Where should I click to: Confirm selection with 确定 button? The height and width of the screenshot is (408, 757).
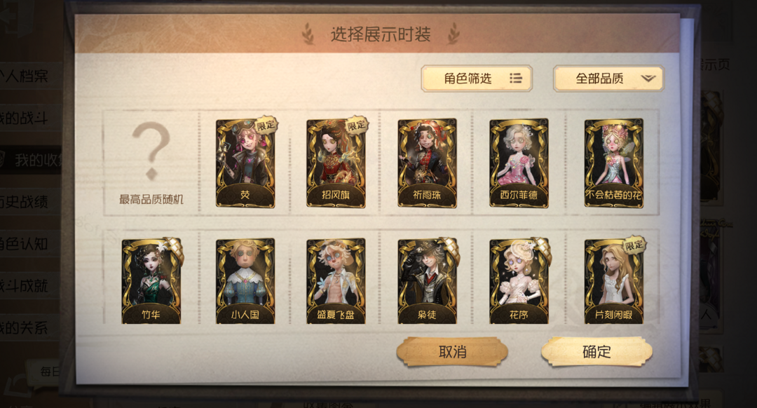(596, 351)
